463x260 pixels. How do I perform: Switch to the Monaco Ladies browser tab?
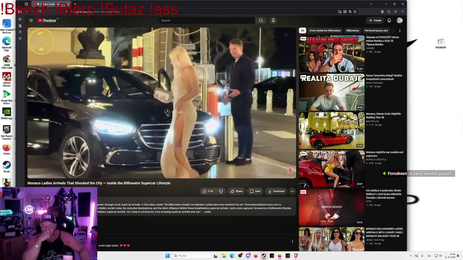pos(51,4)
